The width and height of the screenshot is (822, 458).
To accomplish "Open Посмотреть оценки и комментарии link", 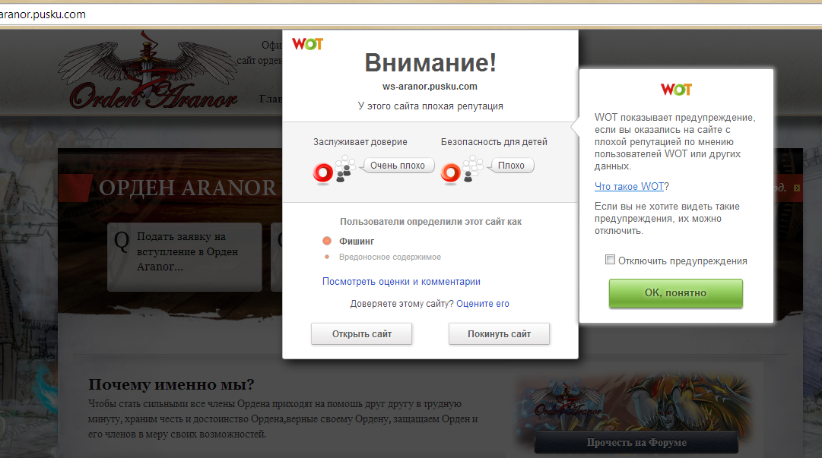I will tap(401, 282).
